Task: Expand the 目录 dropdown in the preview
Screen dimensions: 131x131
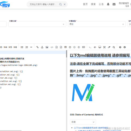Action: pyautogui.click(x=83, y=122)
